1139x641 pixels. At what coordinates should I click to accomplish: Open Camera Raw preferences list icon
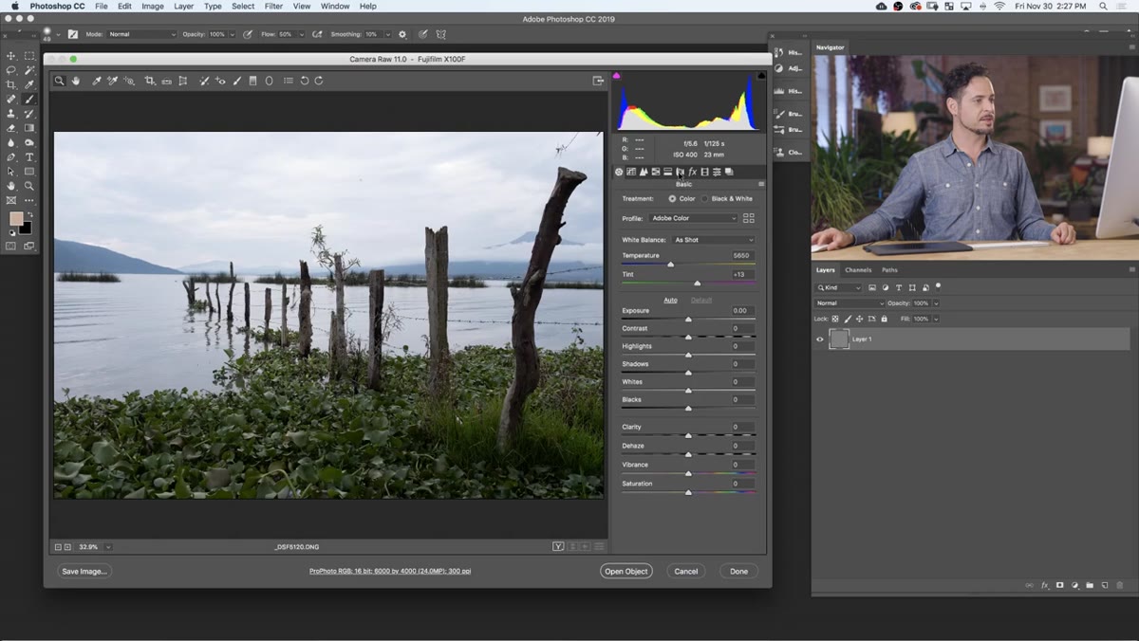(289, 81)
